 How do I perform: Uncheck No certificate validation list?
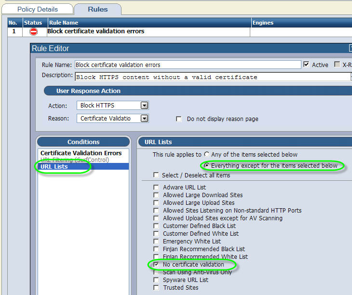[x=156, y=265]
